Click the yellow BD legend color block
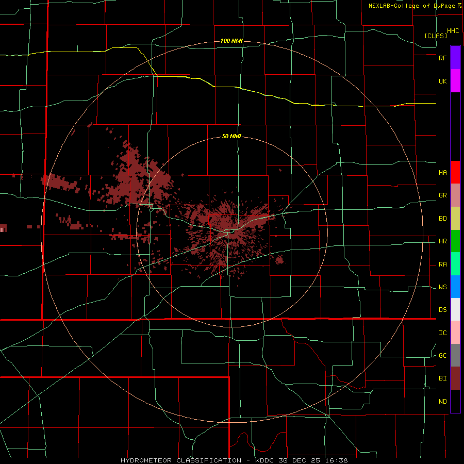 pos(455,219)
